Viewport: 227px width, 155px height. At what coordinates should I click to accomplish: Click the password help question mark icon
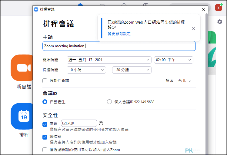click(101, 123)
